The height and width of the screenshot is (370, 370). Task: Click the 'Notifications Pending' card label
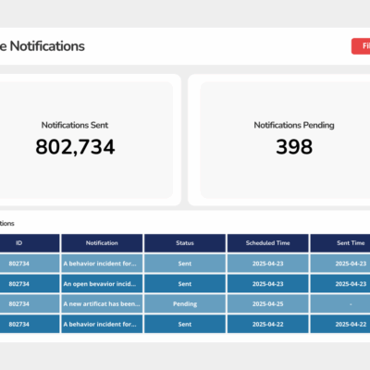coord(294,125)
